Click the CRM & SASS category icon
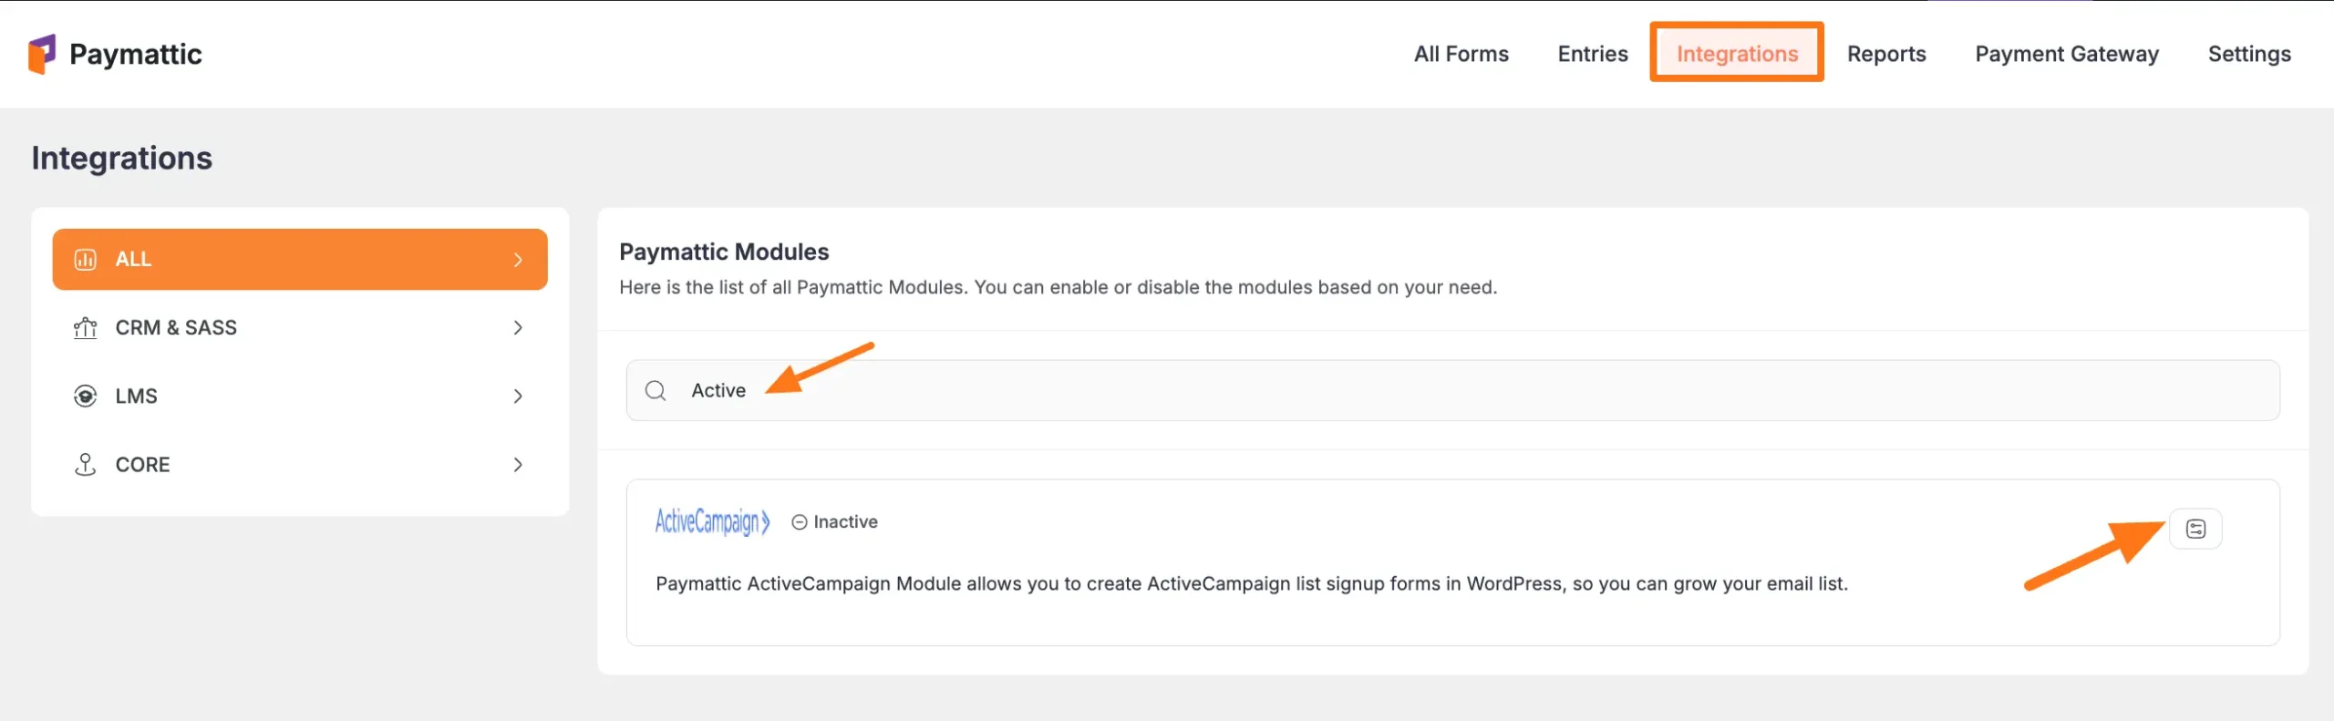 pos(85,327)
